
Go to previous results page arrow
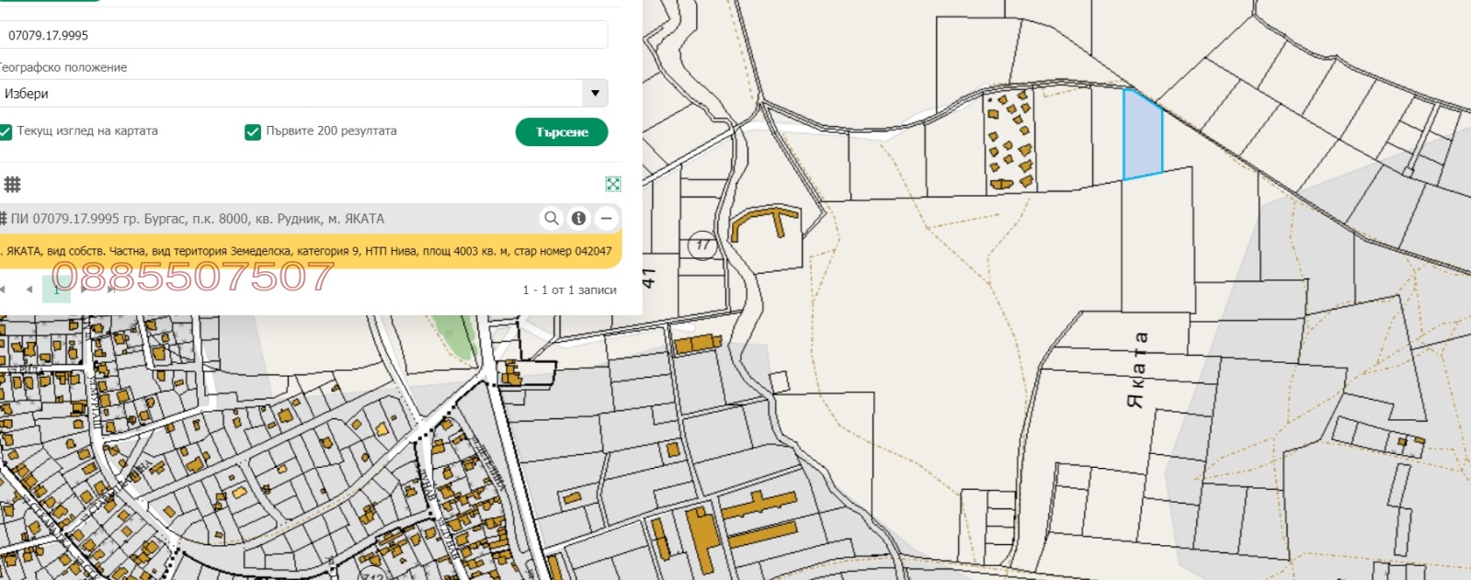click(29, 290)
